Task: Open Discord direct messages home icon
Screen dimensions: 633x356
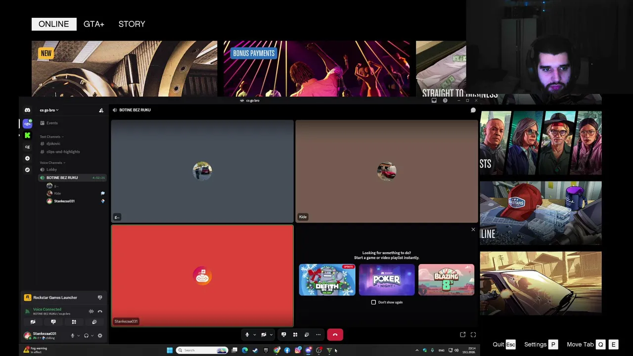Action: (27, 110)
